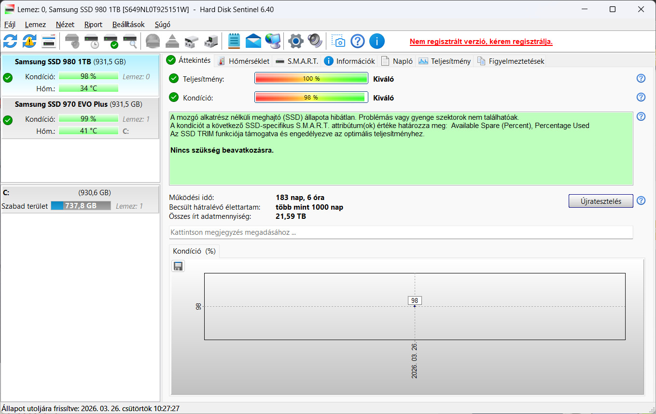Click the disk panel view toolbar icon
Image resolution: width=656 pixels, height=414 pixels.
pyautogui.click(x=49, y=41)
